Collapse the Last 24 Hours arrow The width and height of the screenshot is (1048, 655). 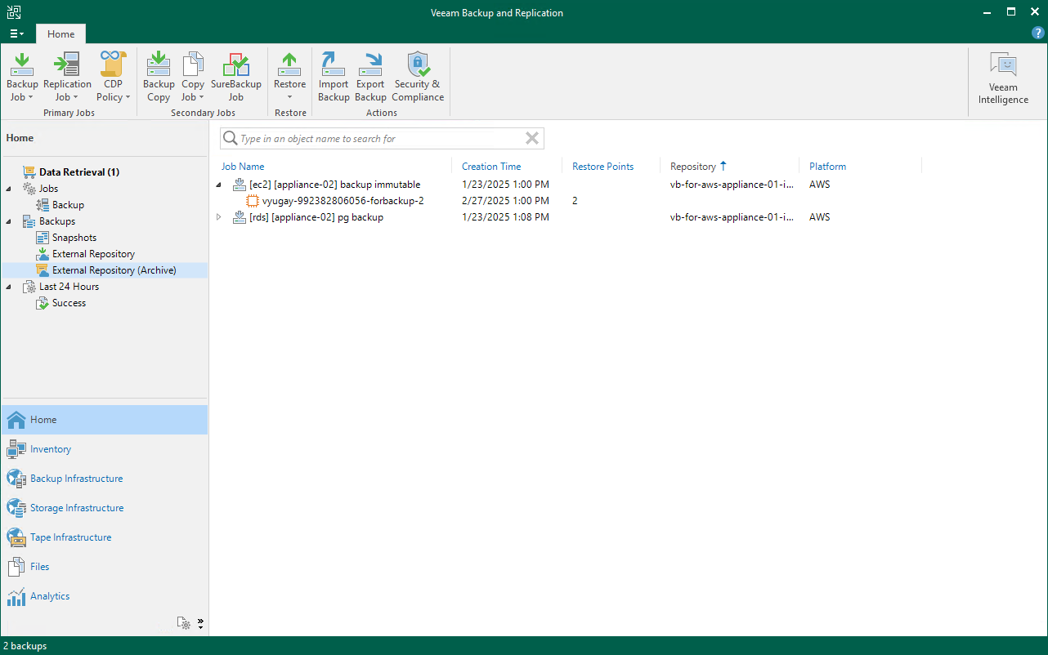coord(10,287)
